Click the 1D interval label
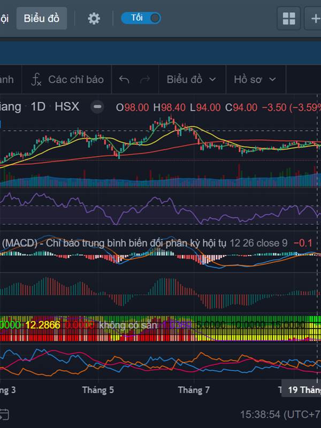The width and height of the screenshot is (321, 428). coord(38,106)
